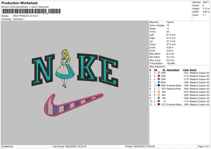
Task: Select the black swatch in the 4048 Emerald Black row
Action: tap(159, 85)
